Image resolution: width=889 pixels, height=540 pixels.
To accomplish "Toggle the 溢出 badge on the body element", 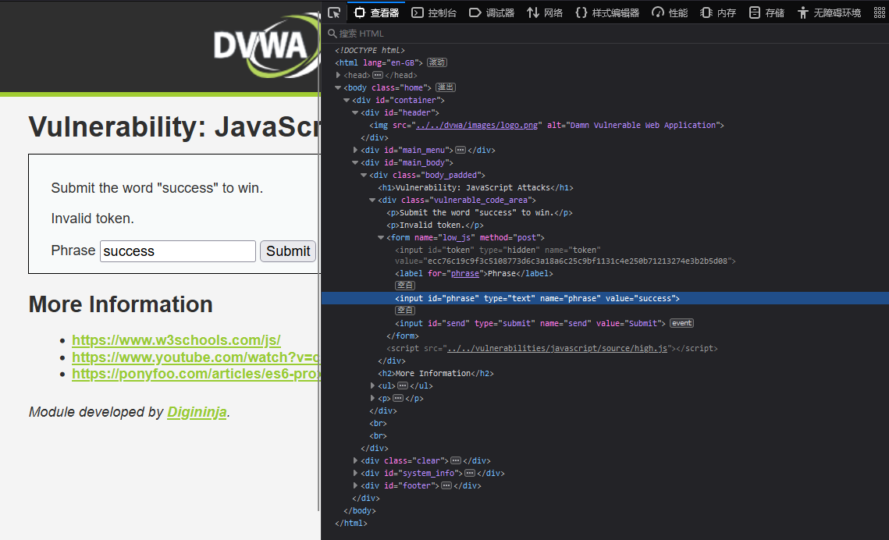I will click(445, 87).
